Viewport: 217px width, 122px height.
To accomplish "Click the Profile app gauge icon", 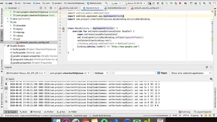I will pos(171,3).
